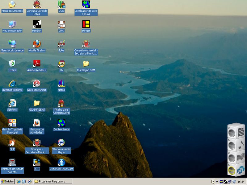Select the Iptu desktop shortcut

[x=61, y=43]
